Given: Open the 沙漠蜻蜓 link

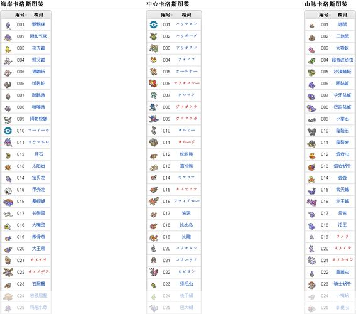Looking at the screenshot, I should click(x=342, y=72).
